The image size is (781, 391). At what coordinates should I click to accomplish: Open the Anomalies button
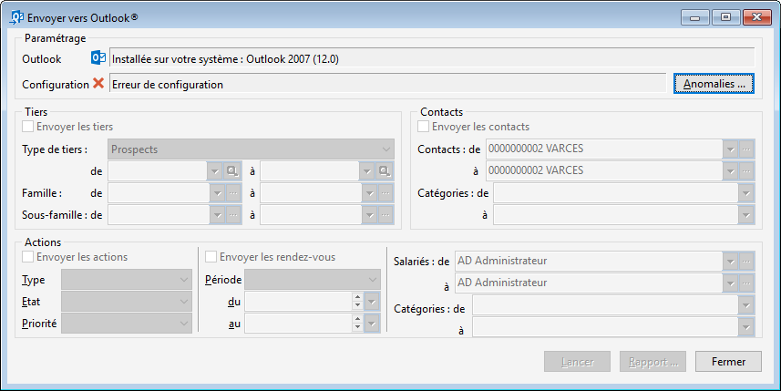(714, 84)
